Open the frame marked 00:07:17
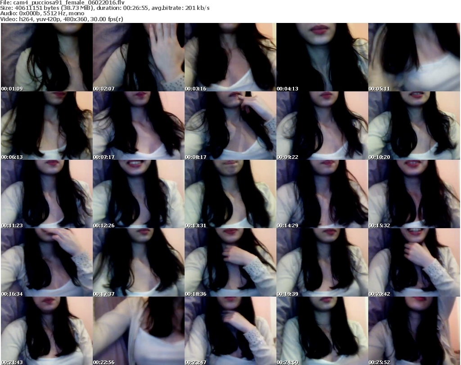 (x=139, y=126)
